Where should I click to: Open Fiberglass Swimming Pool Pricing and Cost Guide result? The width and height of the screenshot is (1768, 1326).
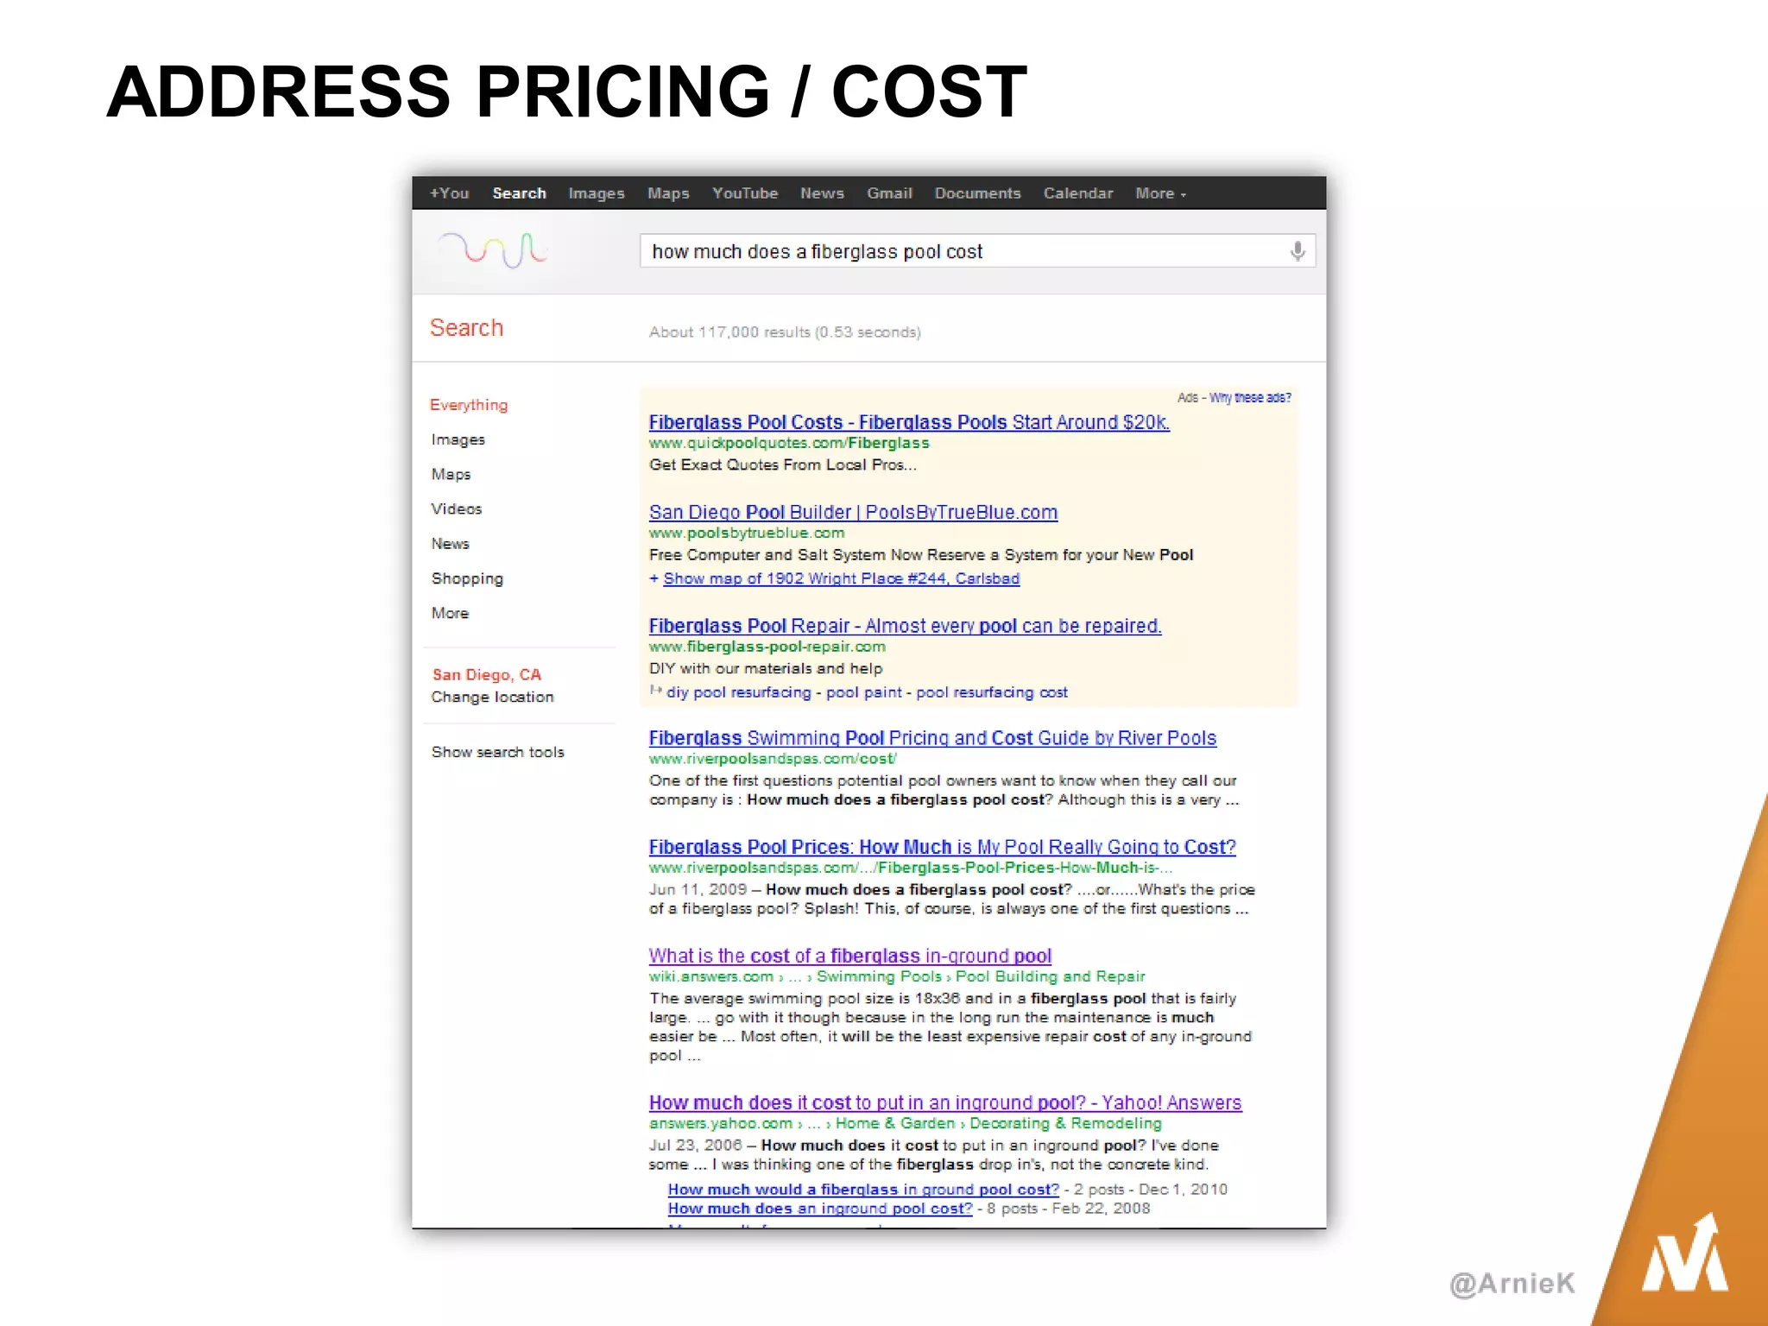coord(932,738)
